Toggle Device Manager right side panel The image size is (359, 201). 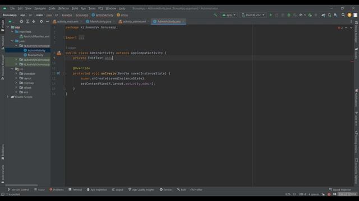(356, 32)
